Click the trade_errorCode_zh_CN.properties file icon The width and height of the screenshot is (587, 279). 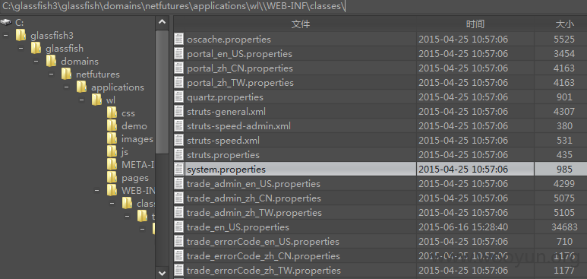point(179,255)
